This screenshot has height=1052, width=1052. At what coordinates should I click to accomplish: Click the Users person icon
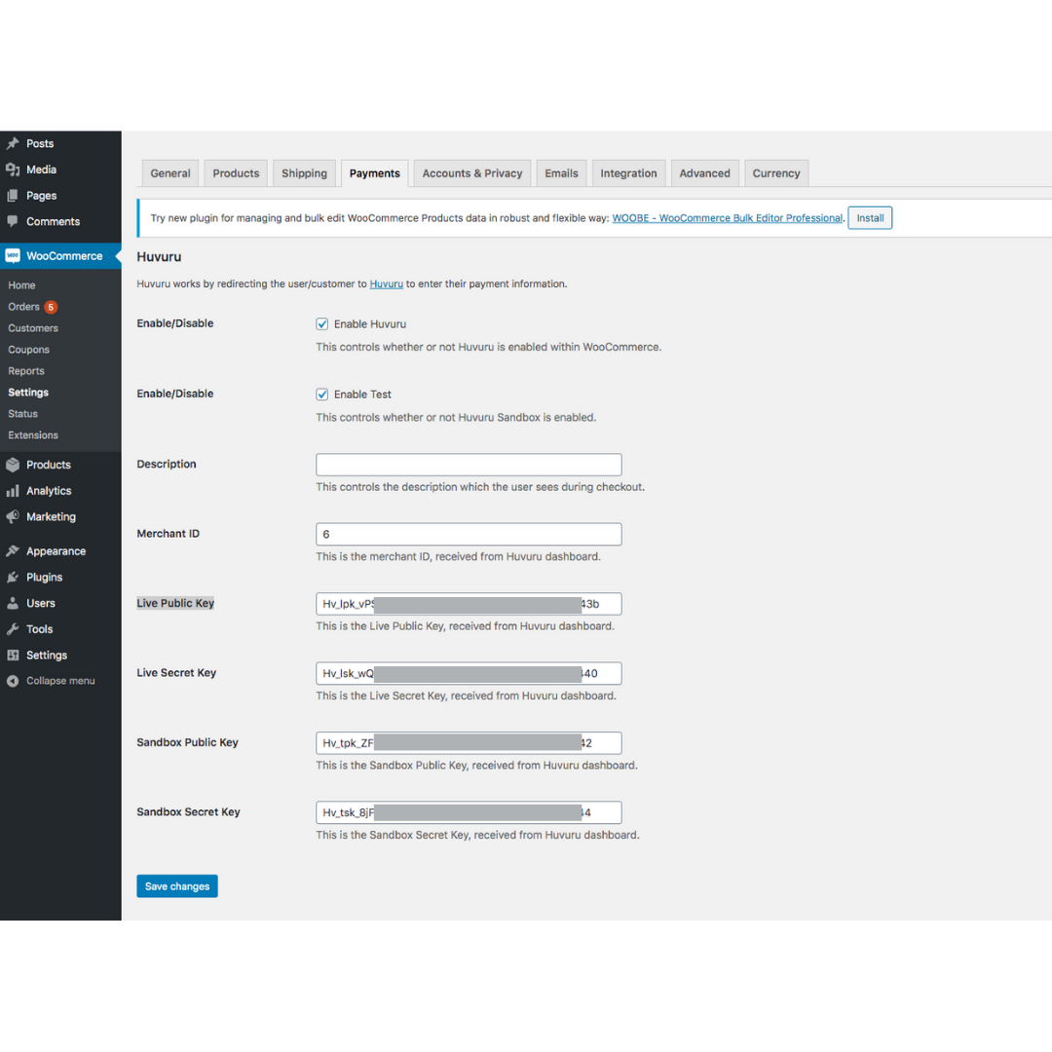pyautogui.click(x=13, y=603)
